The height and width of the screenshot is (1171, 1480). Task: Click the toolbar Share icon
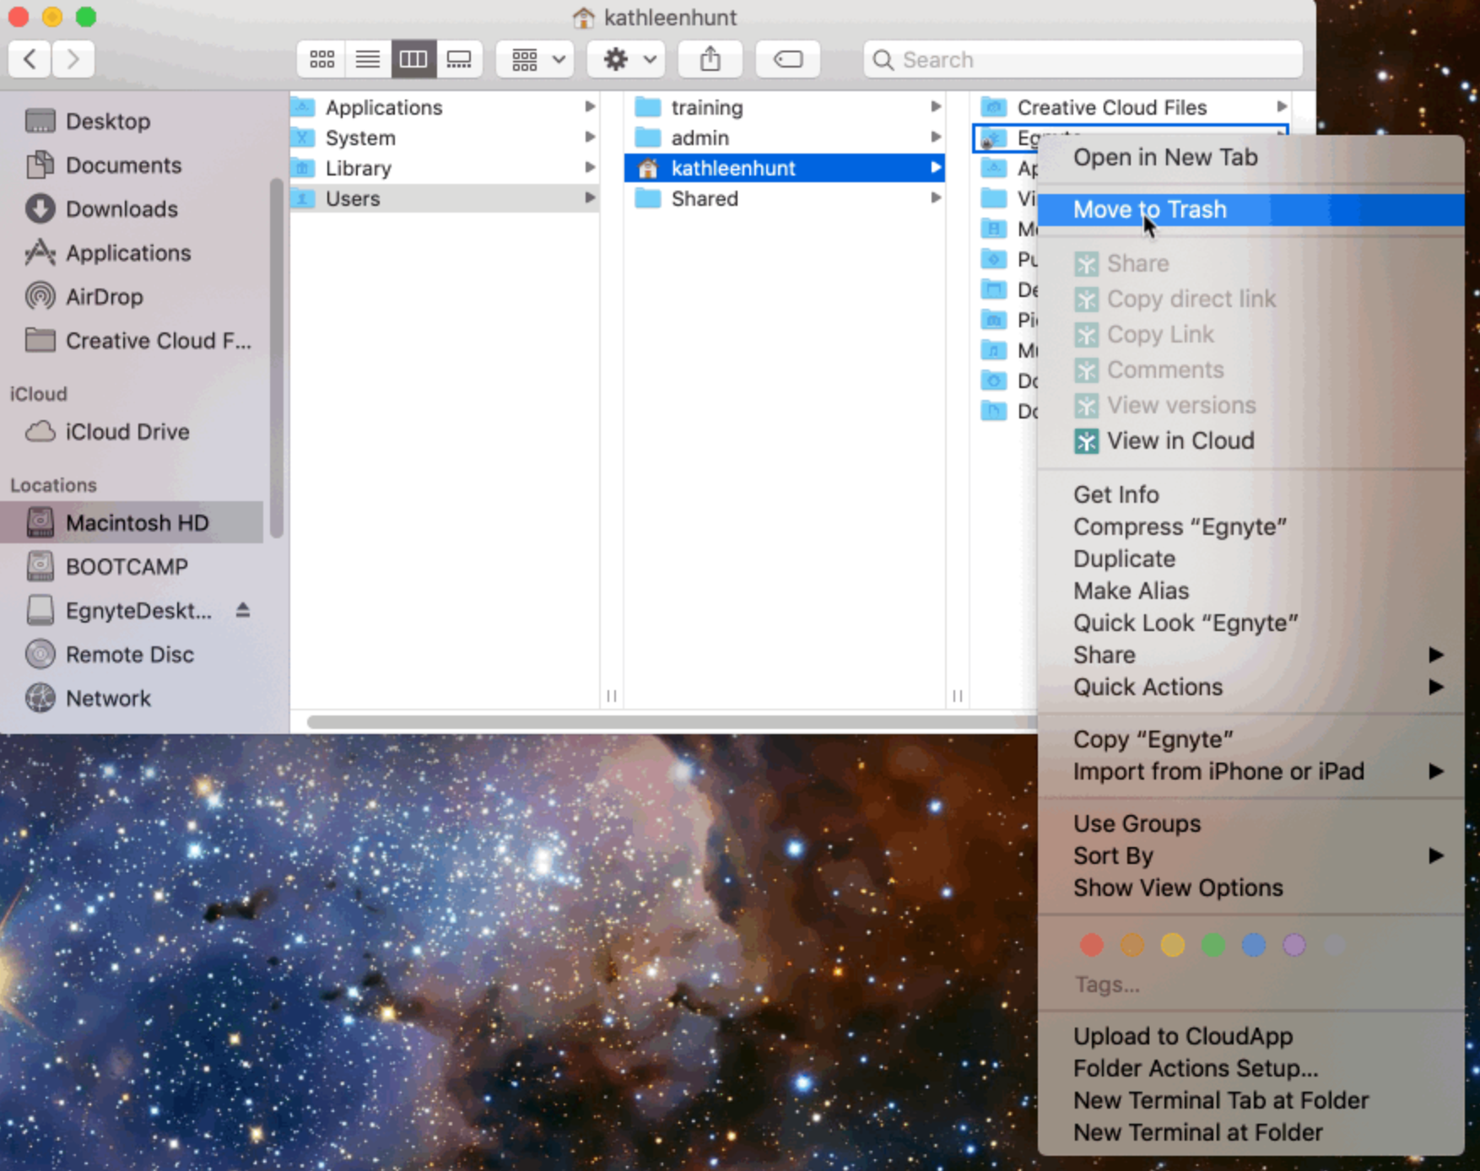[x=710, y=59]
